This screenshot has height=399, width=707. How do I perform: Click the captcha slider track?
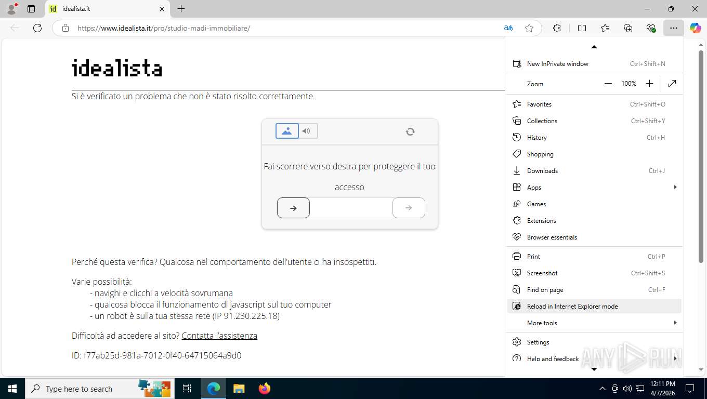(351, 208)
